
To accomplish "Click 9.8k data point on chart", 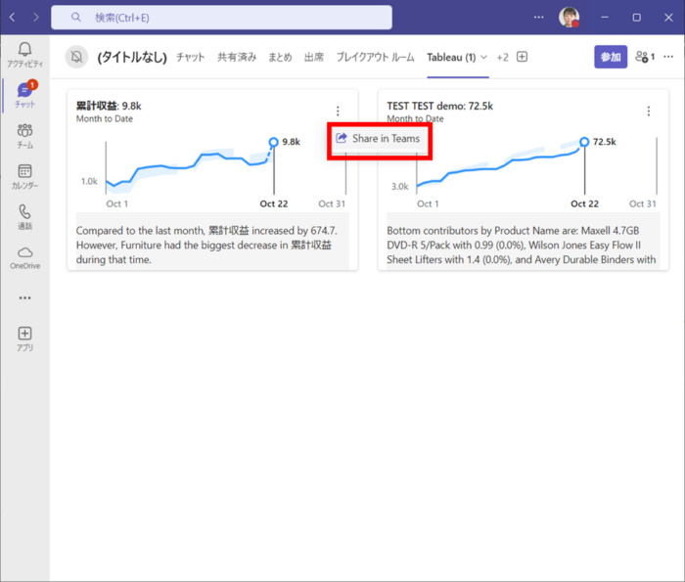I will pyautogui.click(x=273, y=142).
